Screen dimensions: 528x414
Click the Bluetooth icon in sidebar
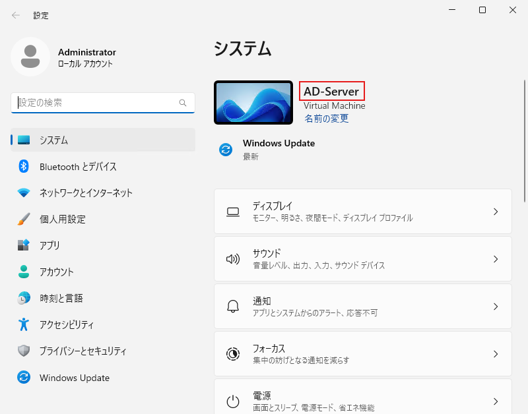coord(24,167)
